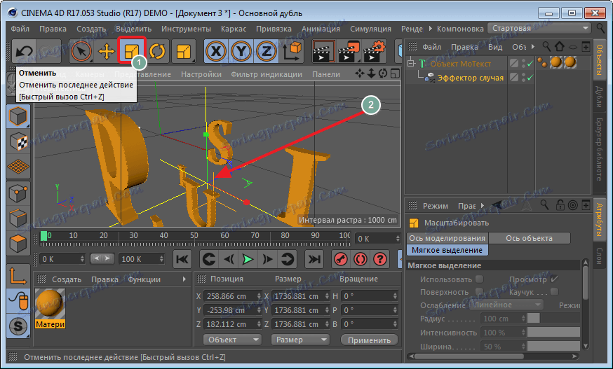Select the Scale tool in the top toolbar
This screenshot has width=613, height=369.
130,51
